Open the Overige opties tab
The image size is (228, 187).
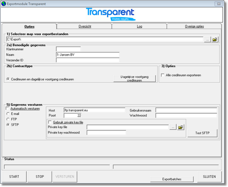(194, 26)
